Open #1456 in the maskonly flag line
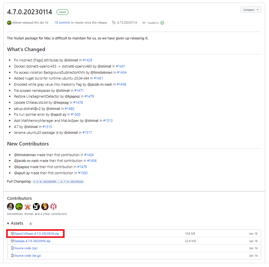Image resolution: width=269 pixels, height=267 pixels. point(121,84)
